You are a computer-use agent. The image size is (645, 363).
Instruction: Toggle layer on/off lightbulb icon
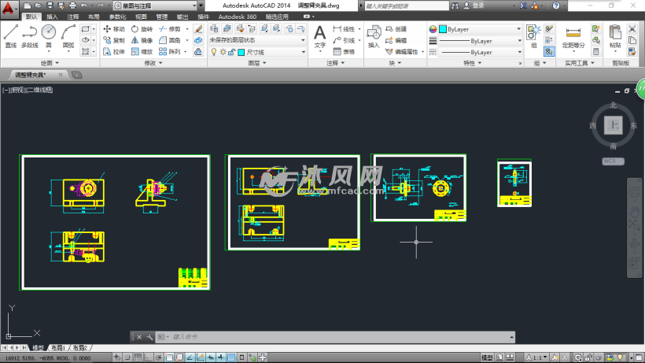(214, 52)
